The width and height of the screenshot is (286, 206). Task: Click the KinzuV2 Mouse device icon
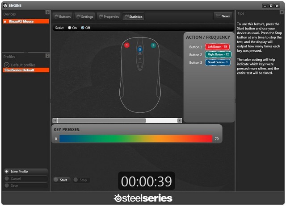click(x=5, y=21)
